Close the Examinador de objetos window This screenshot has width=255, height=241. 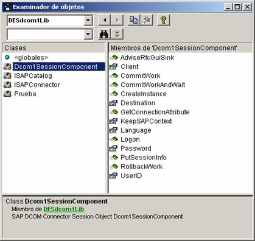point(247,7)
